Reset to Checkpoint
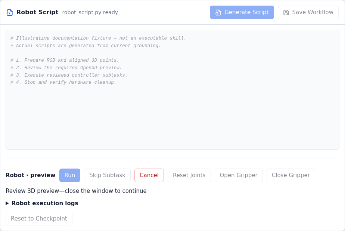Screen dimensions: 345x231 39,219
